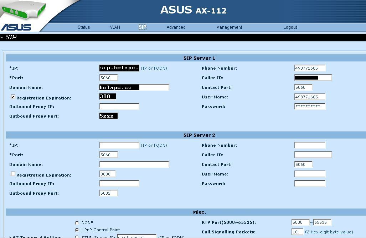Open the Status menu tab
This screenshot has width=366, height=238.
[x=83, y=27]
